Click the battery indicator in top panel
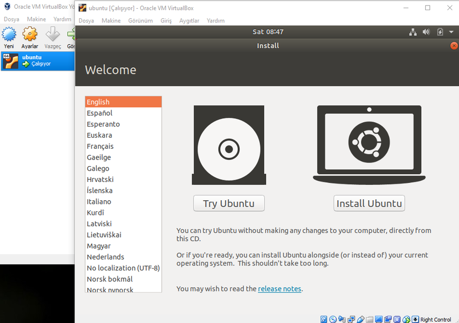 [x=440, y=32]
